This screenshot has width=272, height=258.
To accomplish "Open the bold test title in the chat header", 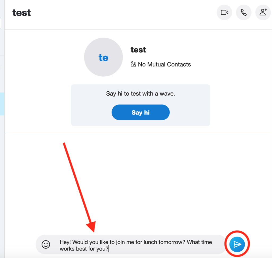I will pyautogui.click(x=22, y=13).
